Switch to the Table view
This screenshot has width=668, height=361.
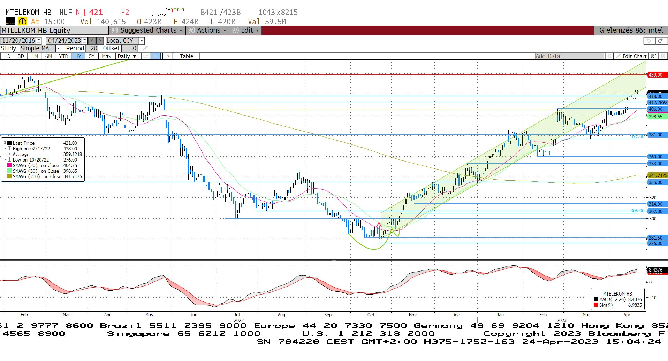187,56
